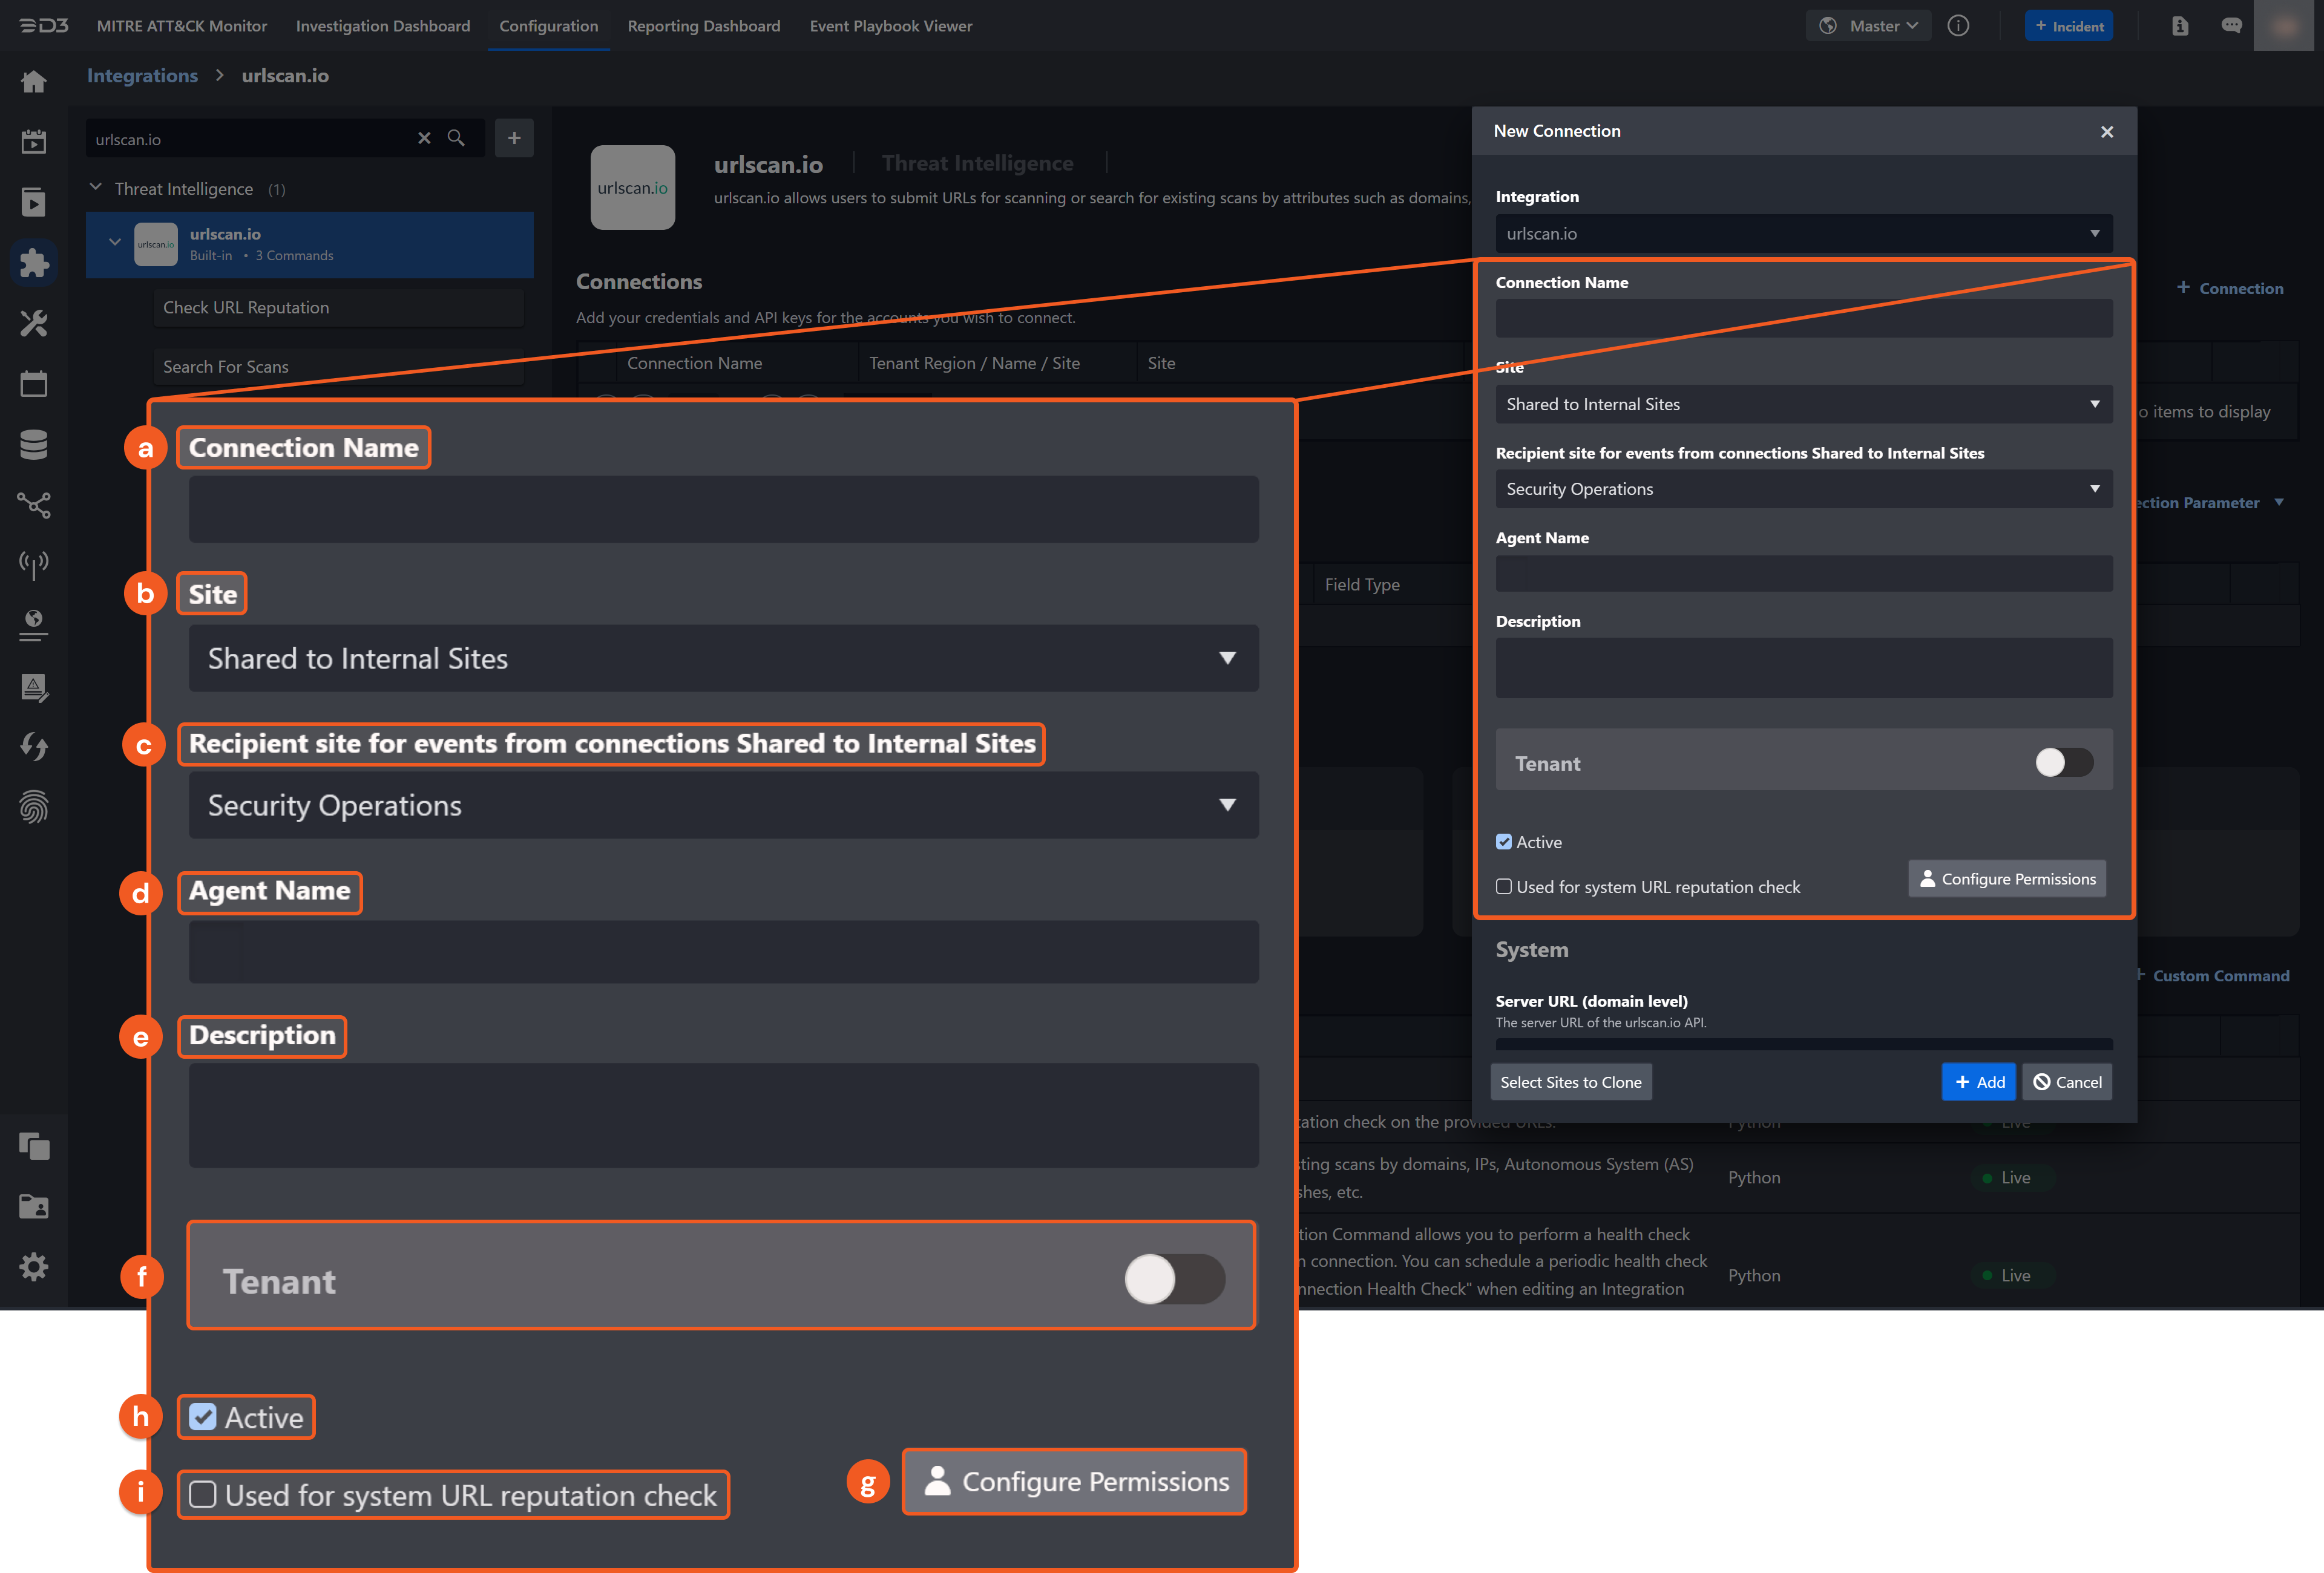Image resolution: width=2324 pixels, height=1573 pixels.
Task: Open the chat messages icon in top bar
Action: 2231,26
